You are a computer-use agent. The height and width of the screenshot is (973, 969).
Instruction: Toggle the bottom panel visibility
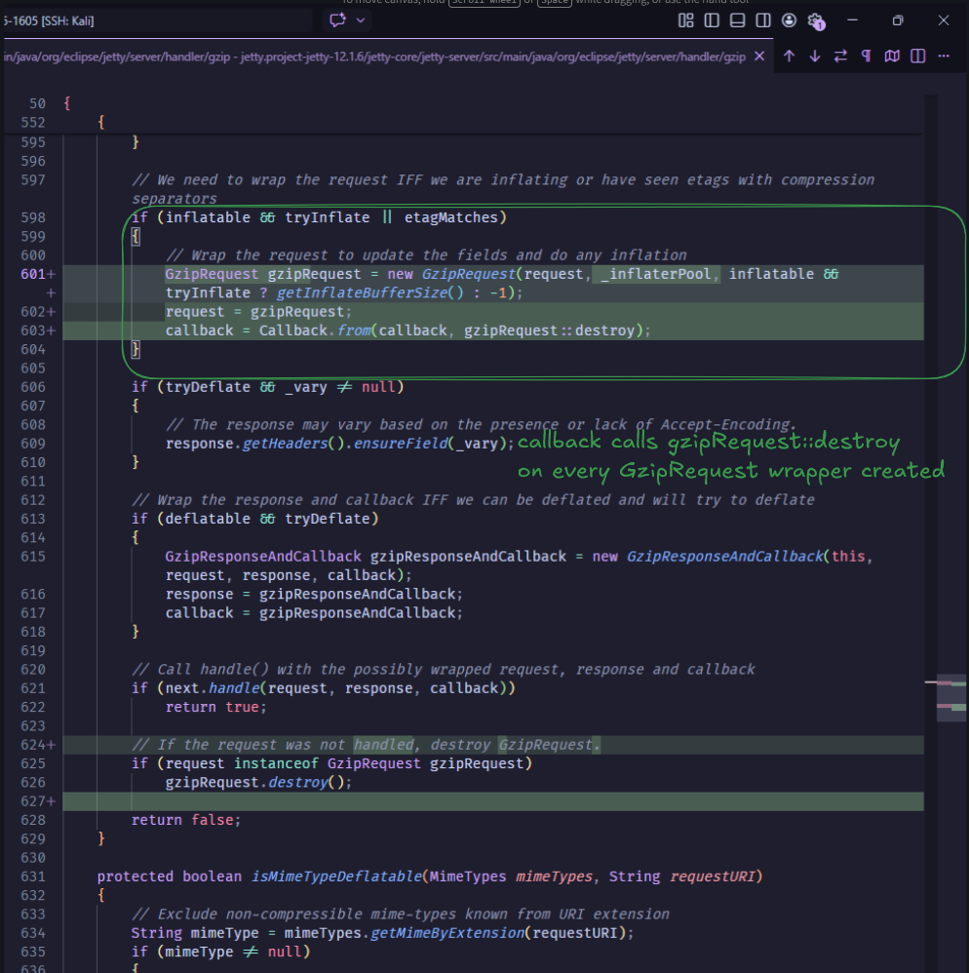pyautogui.click(x=738, y=20)
